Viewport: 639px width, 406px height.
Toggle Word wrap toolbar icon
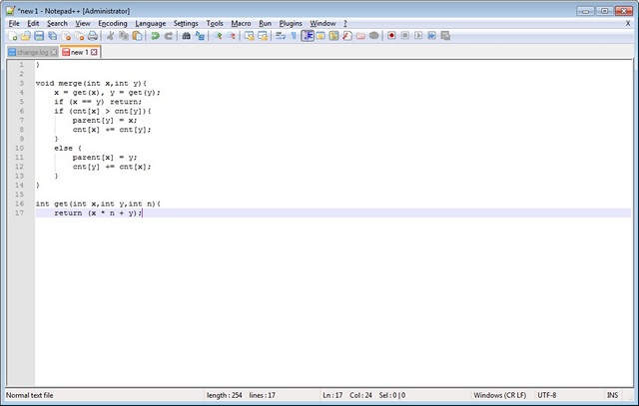tap(281, 36)
